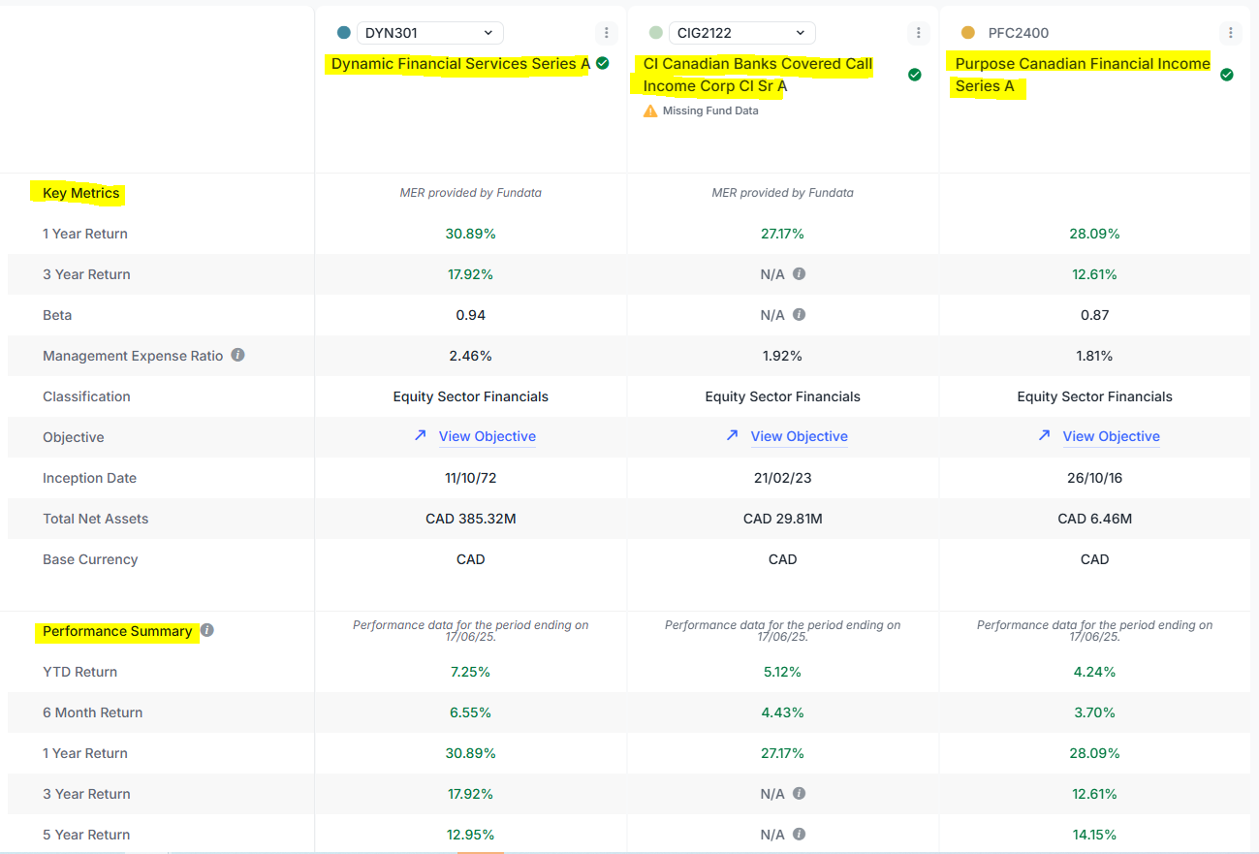Click the inception date 21/02/23
The width and height of the screenshot is (1259, 854).
[x=783, y=478]
